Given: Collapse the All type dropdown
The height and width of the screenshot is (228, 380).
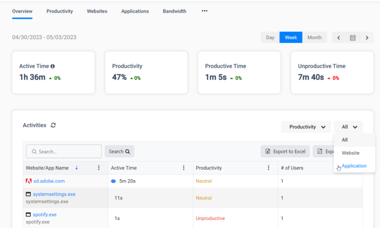Looking at the screenshot, I should pyautogui.click(x=348, y=127).
